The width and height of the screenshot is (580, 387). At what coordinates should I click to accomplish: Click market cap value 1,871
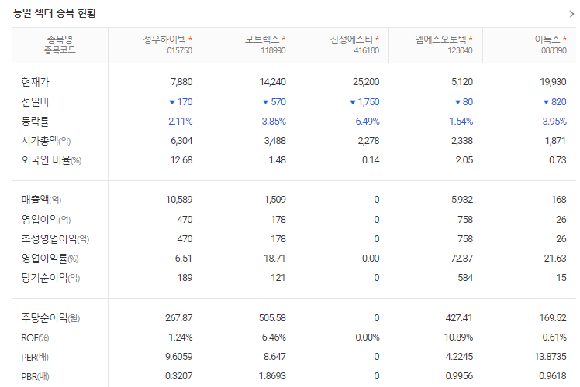[x=556, y=141]
